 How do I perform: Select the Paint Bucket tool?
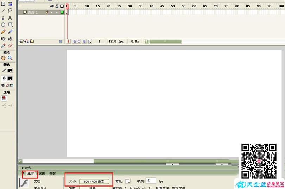[10, 39]
